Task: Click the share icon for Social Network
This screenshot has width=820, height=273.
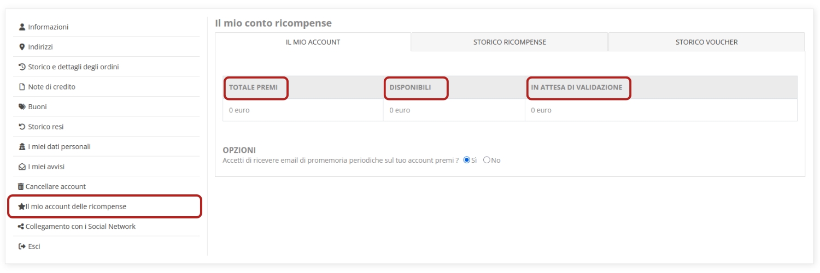Action: point(21,226)
